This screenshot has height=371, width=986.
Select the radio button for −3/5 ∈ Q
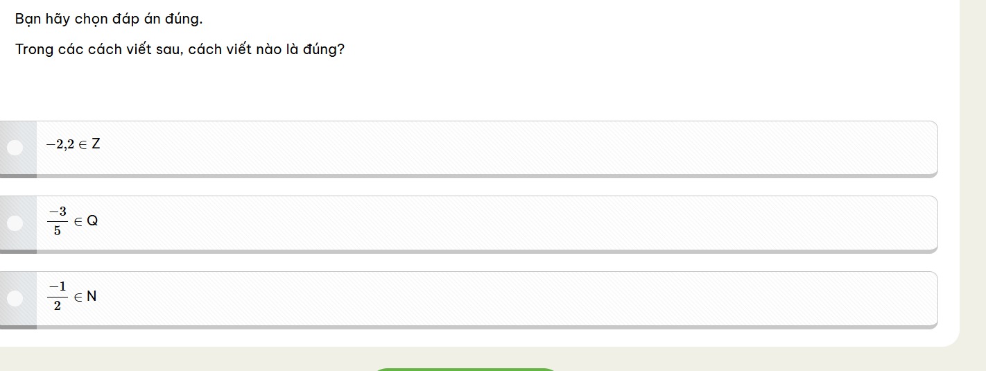click(15, 223)
